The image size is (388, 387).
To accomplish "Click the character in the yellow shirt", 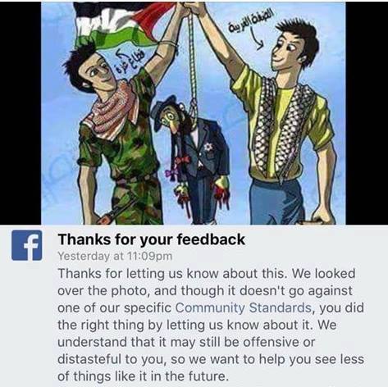I will (281, 123).
